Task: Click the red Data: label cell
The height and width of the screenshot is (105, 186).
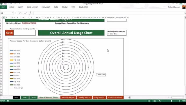Action: pyautogui.click(x=9, y=33)
